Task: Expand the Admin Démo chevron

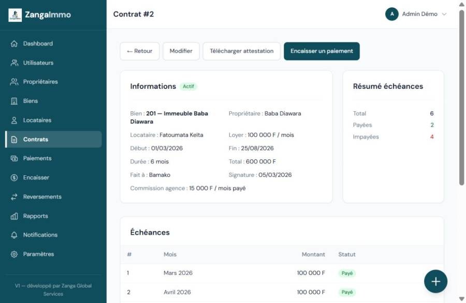Action: click(x=444, y=14)
